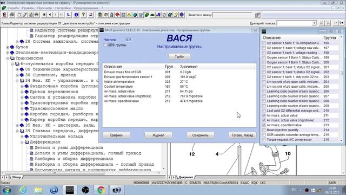Expand the '30 Сцепление, привод' node
The width and height of the screenshot is (346, 195).
point(17,75)
